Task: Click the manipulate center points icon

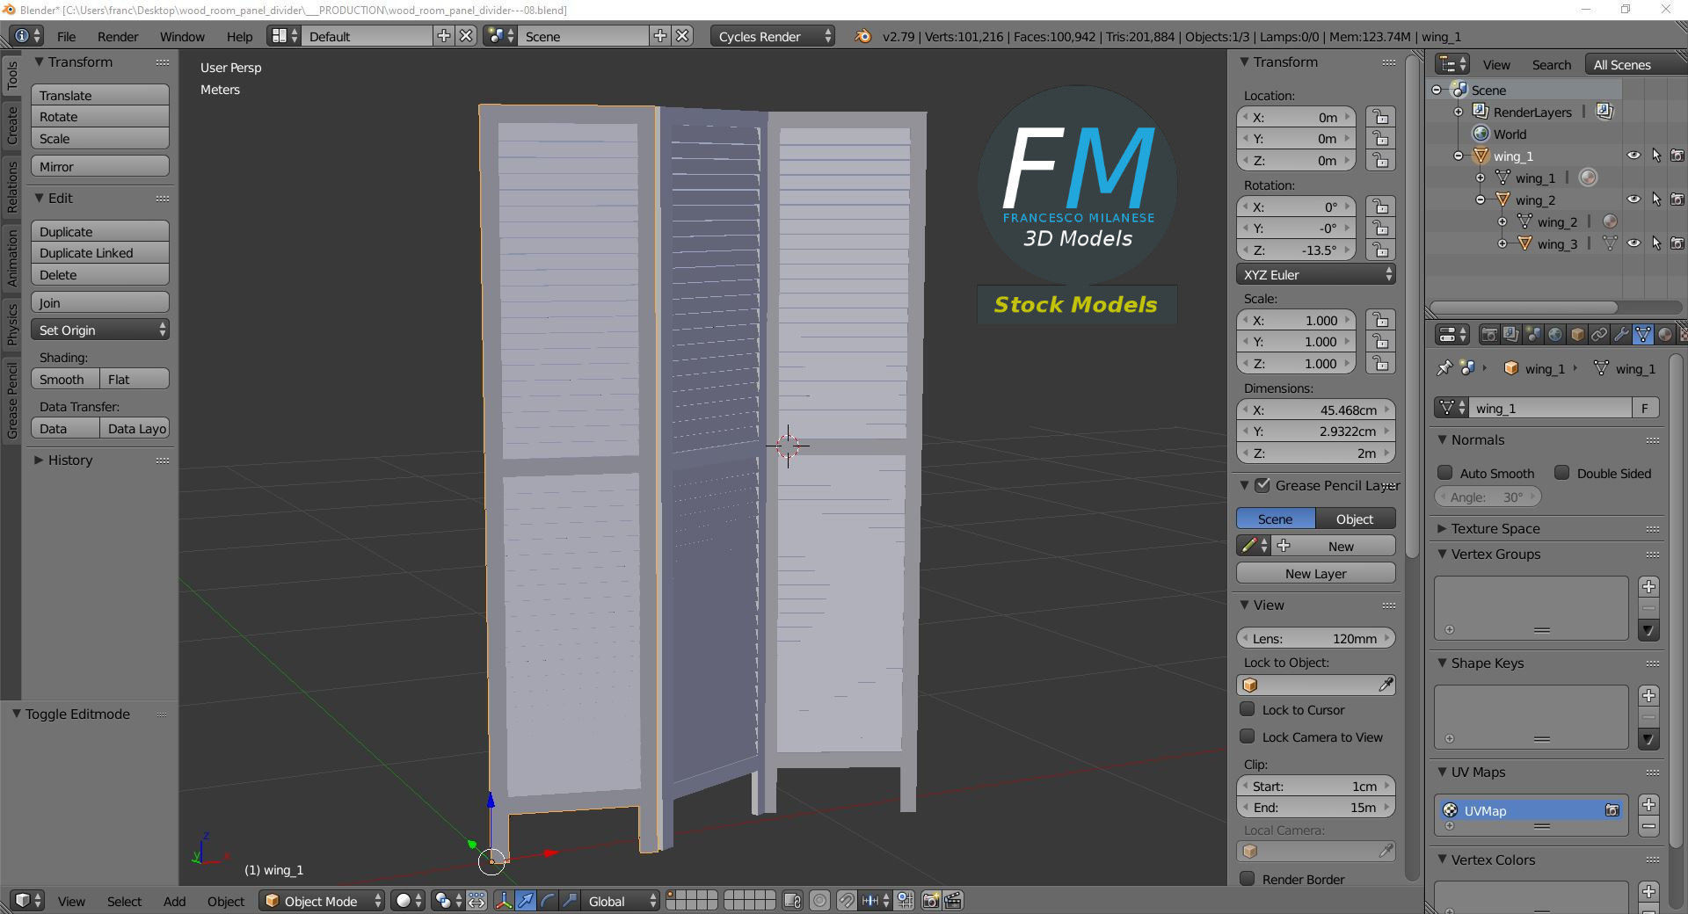Action: point(477,901)
